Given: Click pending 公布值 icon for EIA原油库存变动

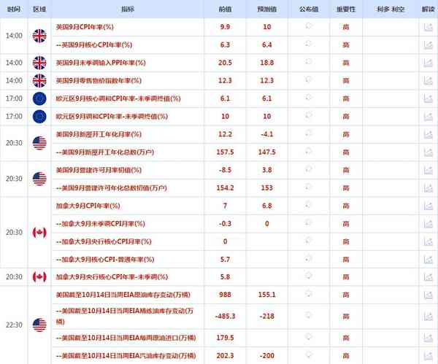Looking at the screenshot, I should 308,294.
